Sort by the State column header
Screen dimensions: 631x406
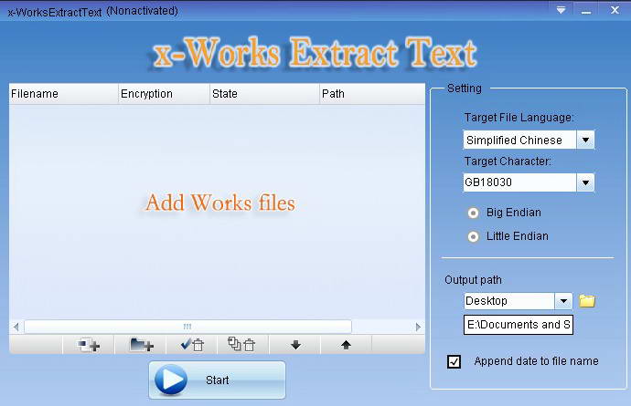(264, 94)
